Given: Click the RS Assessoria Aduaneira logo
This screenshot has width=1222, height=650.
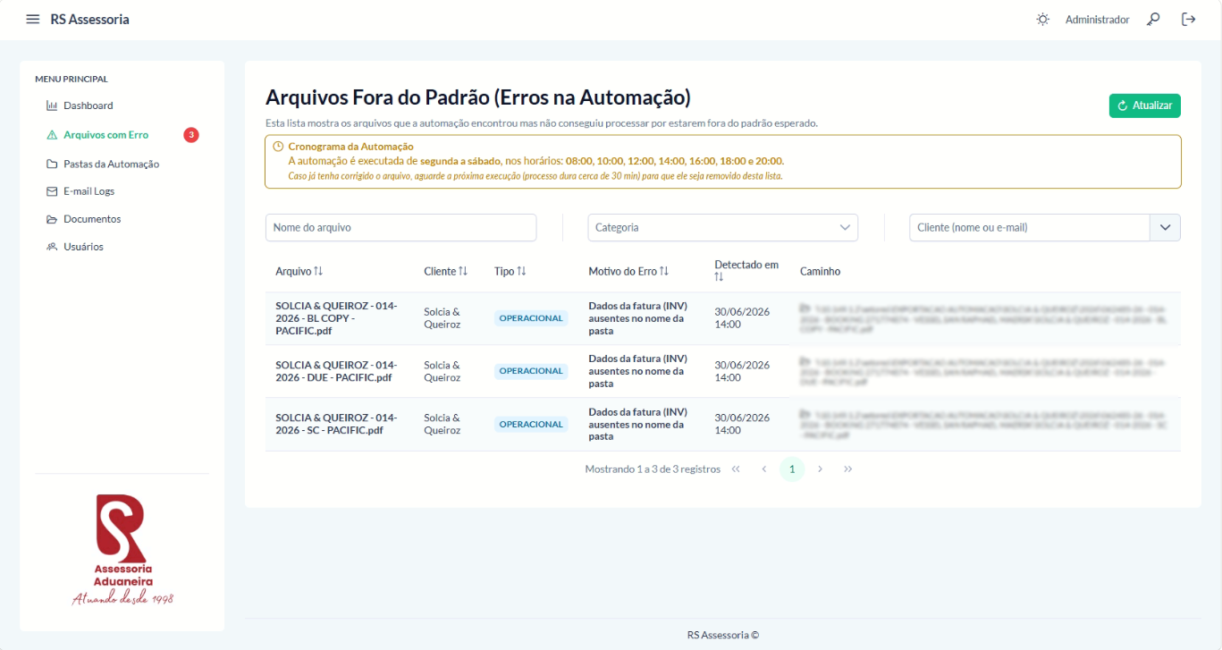Looking at the screenshot, I should coord(122,549).
